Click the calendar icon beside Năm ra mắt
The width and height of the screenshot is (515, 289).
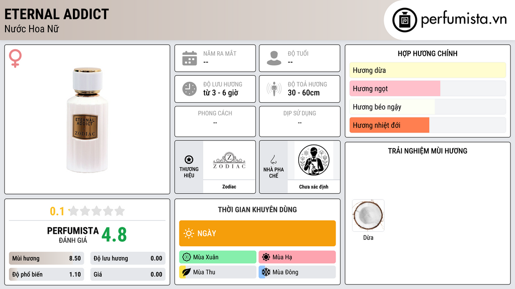(190, 58)
